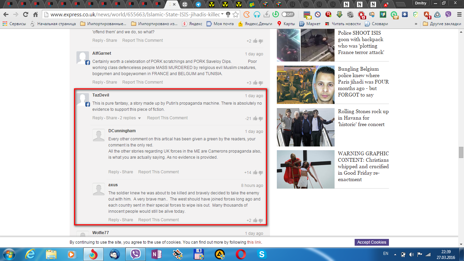Expand TazDevil's 2 replies
The image size is (464, 261).
tap(130, 118)
